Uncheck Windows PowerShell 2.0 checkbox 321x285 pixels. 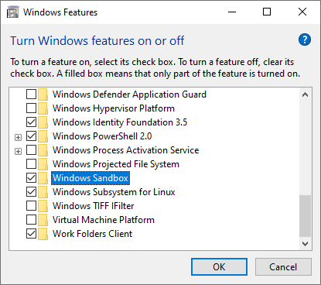click(x=31, y=136)
